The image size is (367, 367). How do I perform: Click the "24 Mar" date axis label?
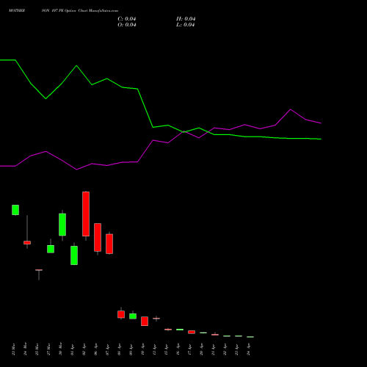[25, 349]
